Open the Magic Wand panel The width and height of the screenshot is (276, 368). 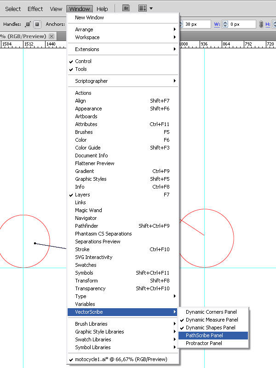tap(123, 210)
